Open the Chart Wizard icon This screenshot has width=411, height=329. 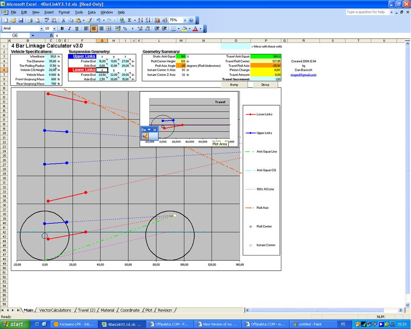(157, 20)
